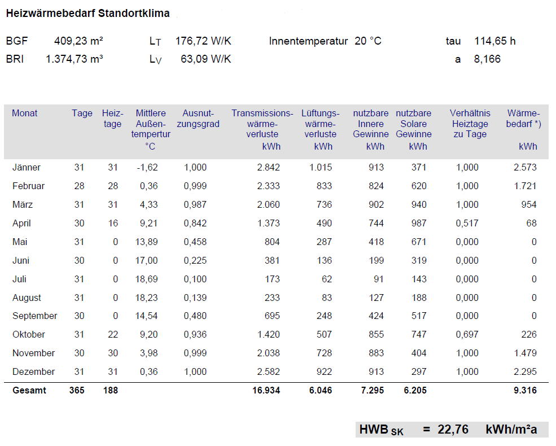Image resolution: width=556 pixels, height=446 pixels.
Task: Click Jänner outside temperature -1,62
Action: coord(147,168)
